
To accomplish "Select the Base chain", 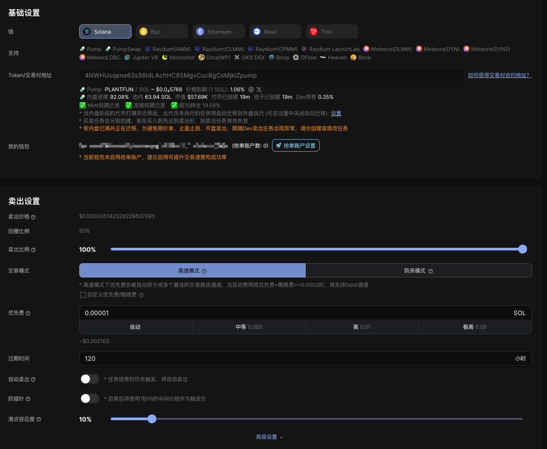I will [x=275, y=31].
